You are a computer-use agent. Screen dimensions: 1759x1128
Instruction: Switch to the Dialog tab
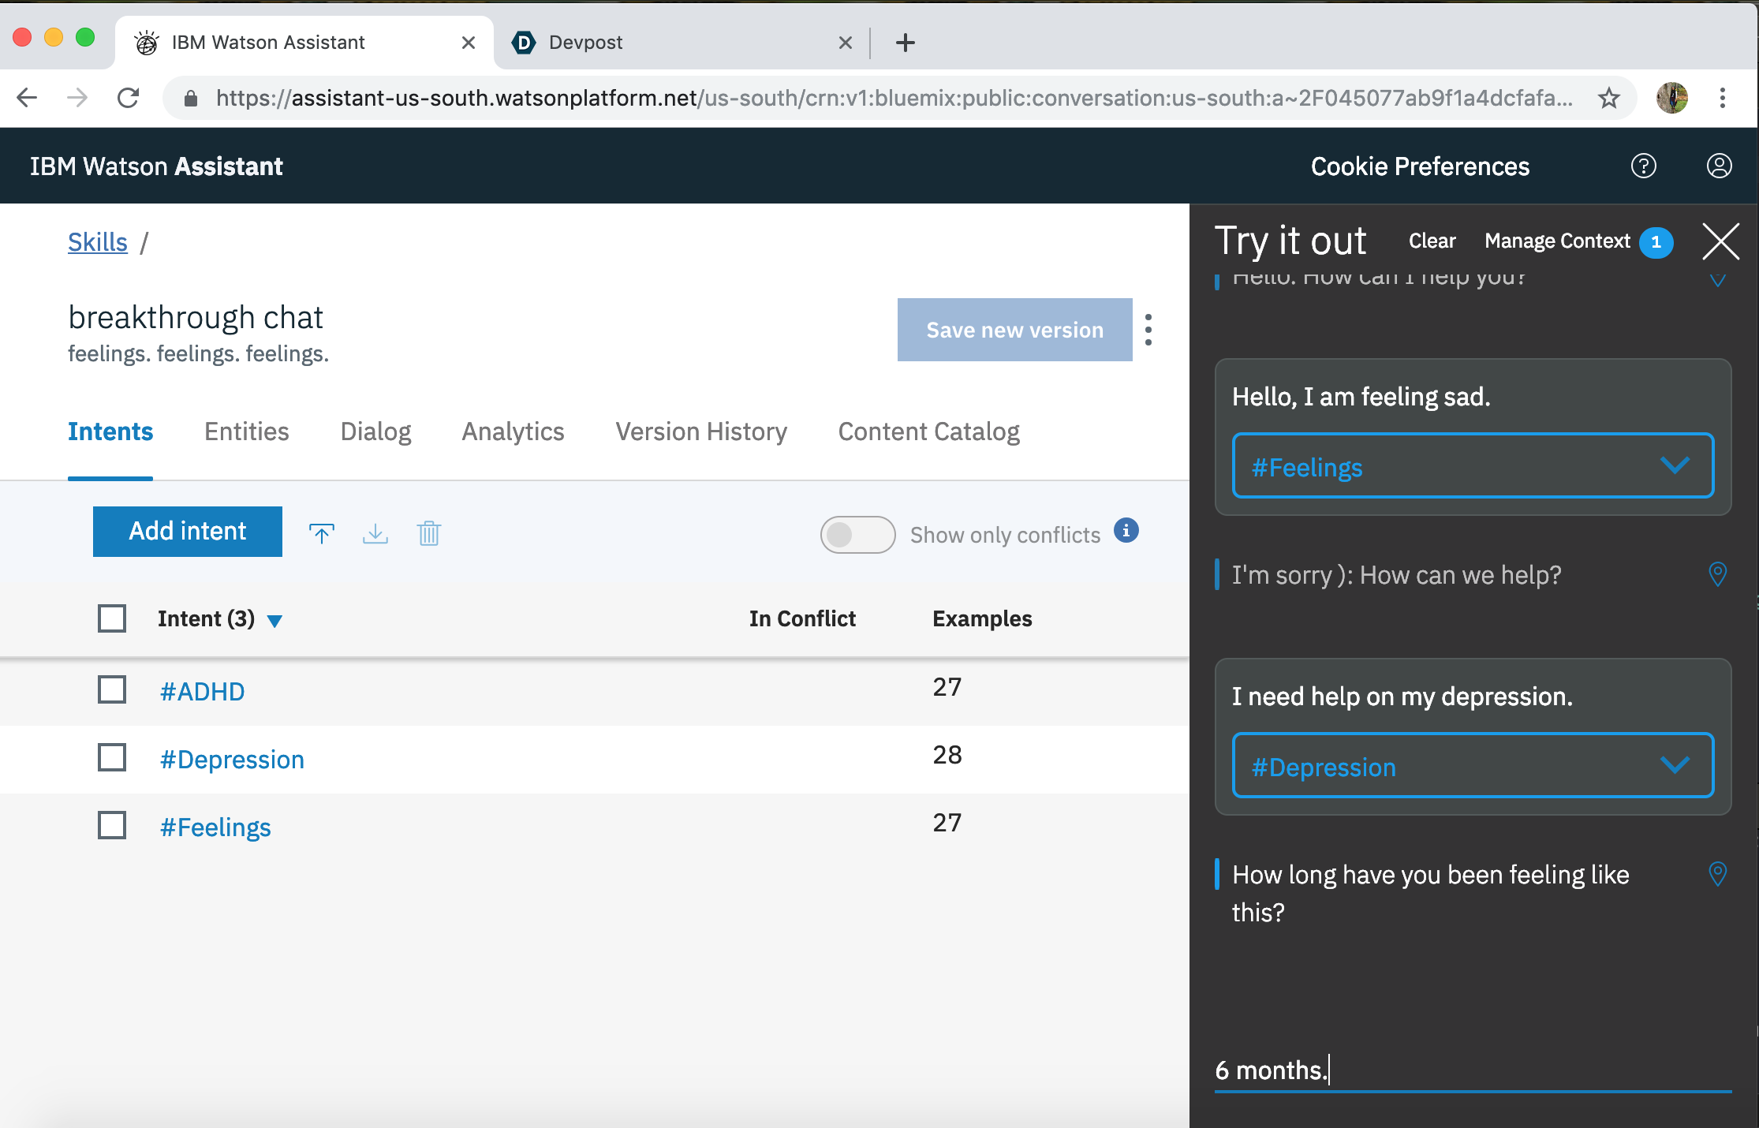375,432
